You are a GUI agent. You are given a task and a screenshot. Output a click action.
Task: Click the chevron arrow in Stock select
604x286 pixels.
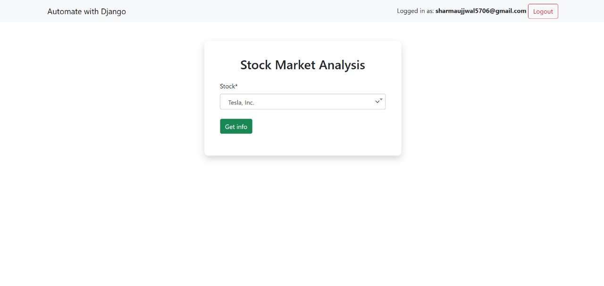377,102
